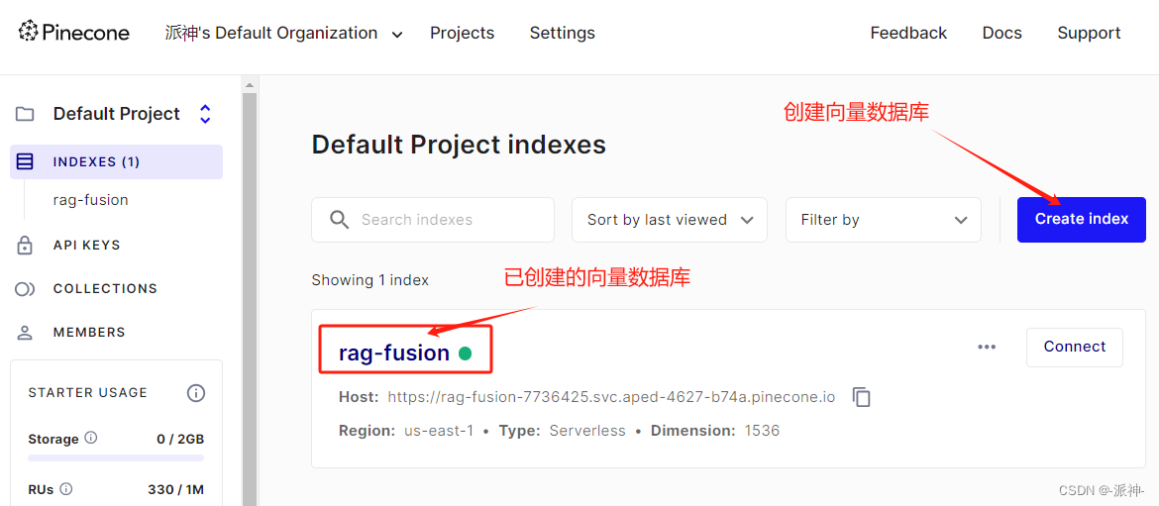Open the Filter by dropdown
Screen dimensions: 1159x506
(x=884, y=220)
